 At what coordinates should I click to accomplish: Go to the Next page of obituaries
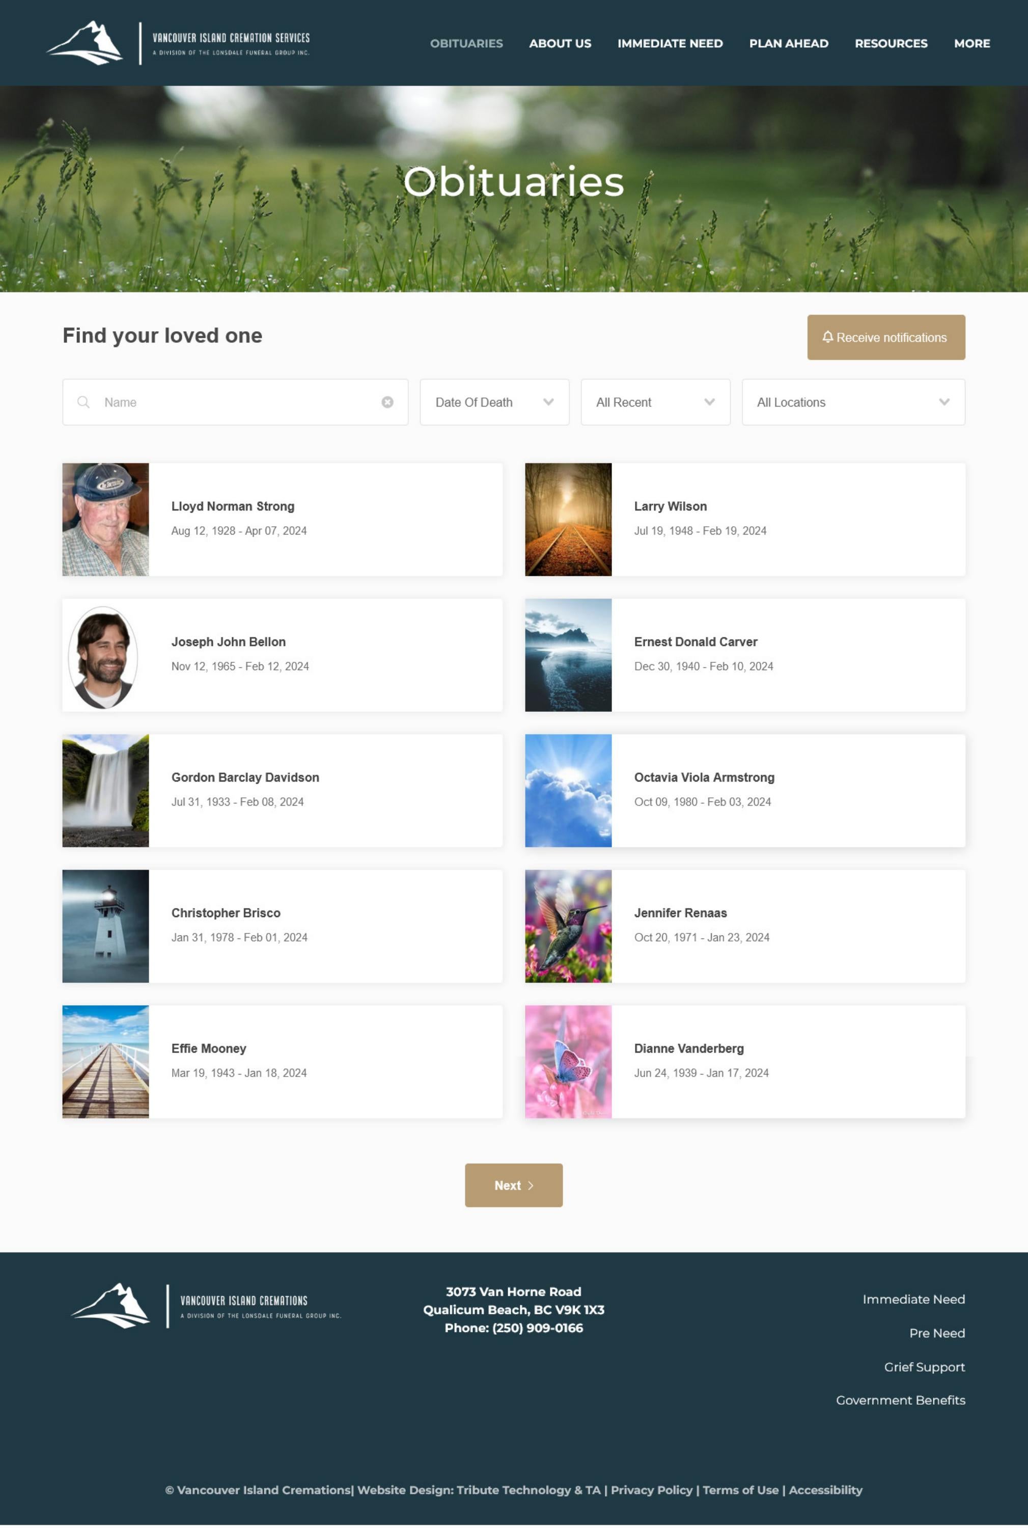pos(513,1185)
